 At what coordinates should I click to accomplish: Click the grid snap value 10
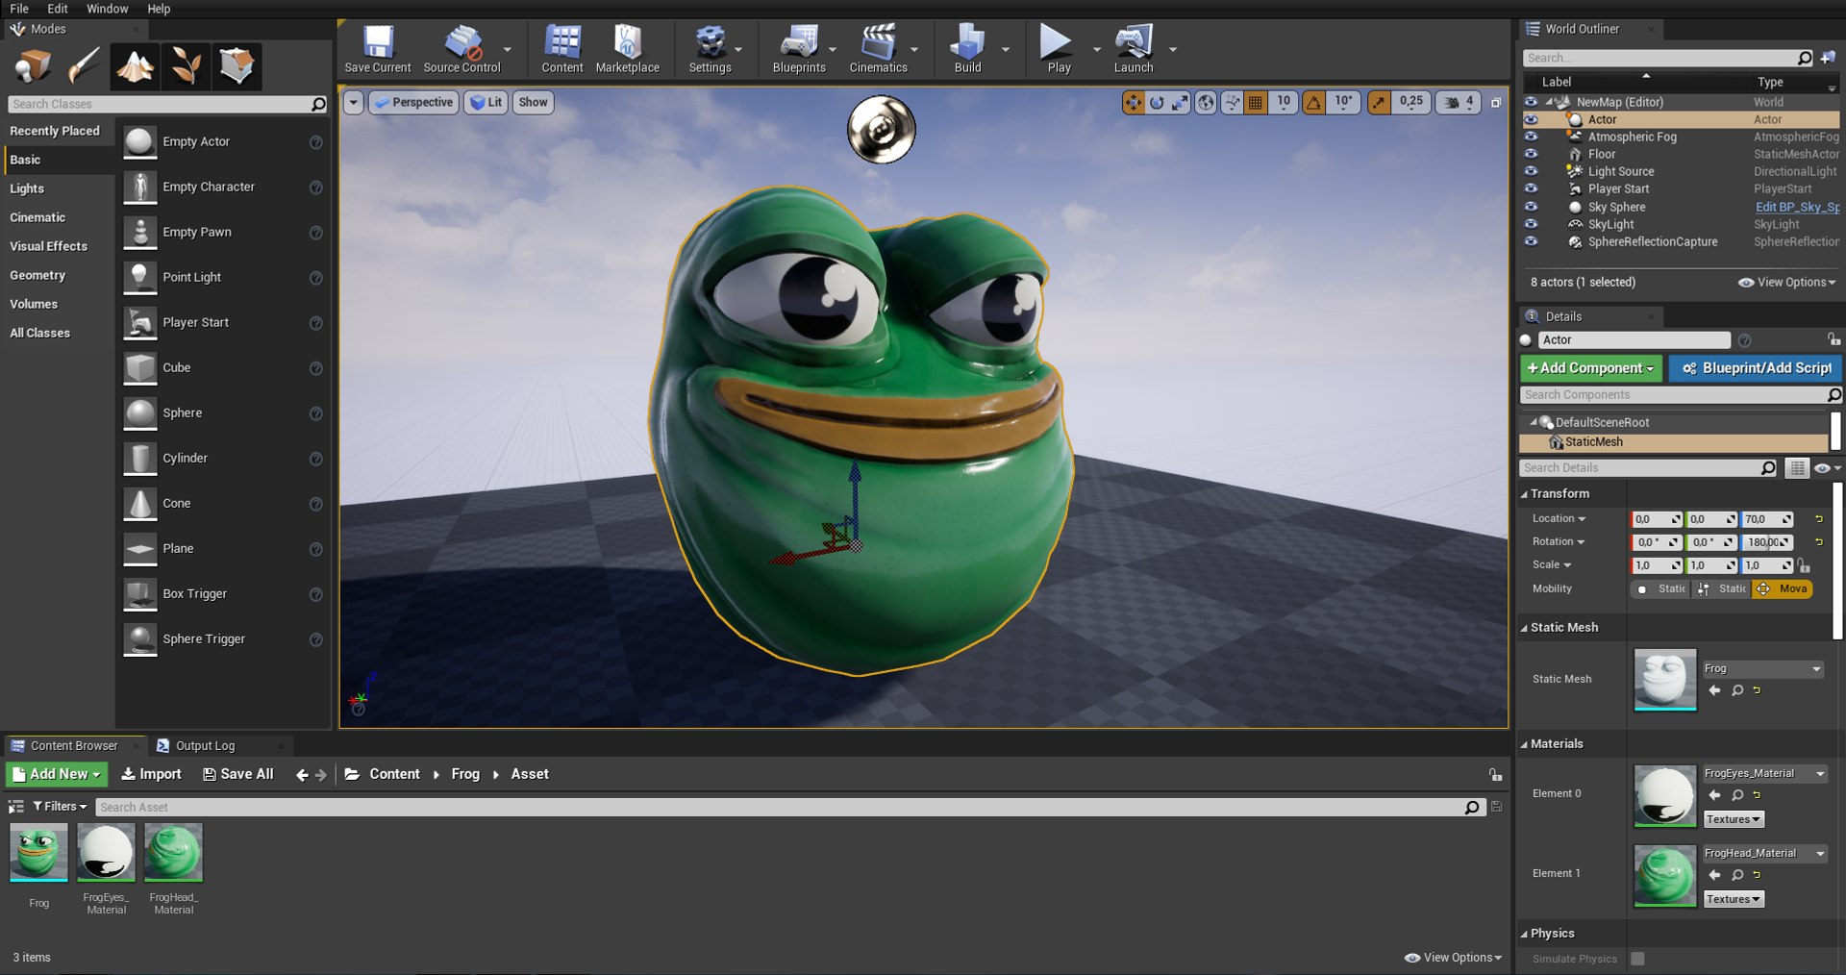[1284, 102]
